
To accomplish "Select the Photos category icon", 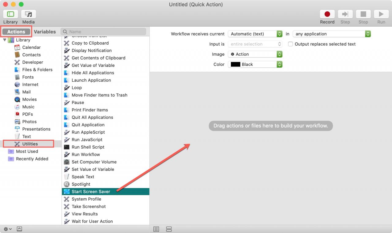I will point(17,121).
